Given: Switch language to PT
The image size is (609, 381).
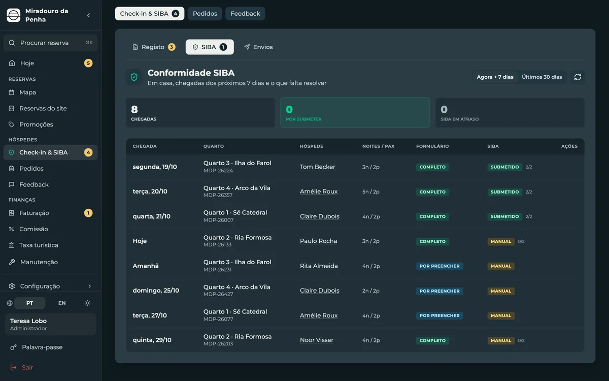Looking at the screenshot, I should tap(30, 303).
